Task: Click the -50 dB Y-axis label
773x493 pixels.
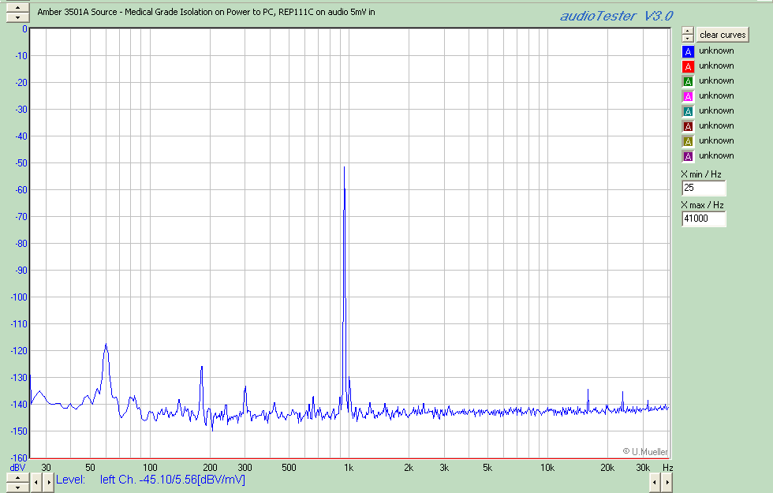Action: click(21, 163)
